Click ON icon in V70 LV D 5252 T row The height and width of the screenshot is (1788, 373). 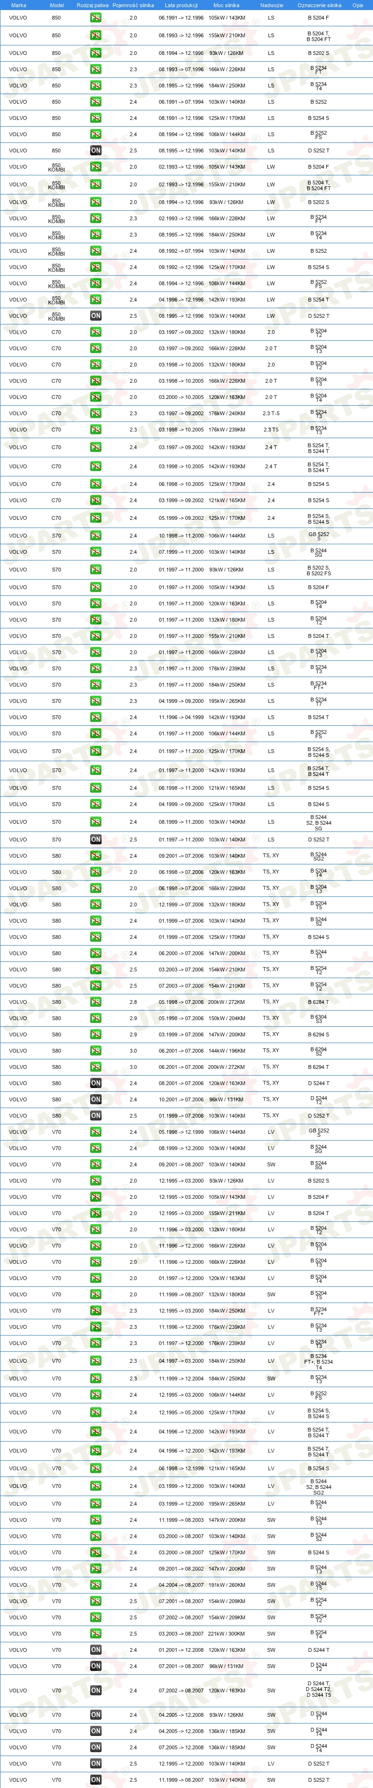tap(96, 1763)
